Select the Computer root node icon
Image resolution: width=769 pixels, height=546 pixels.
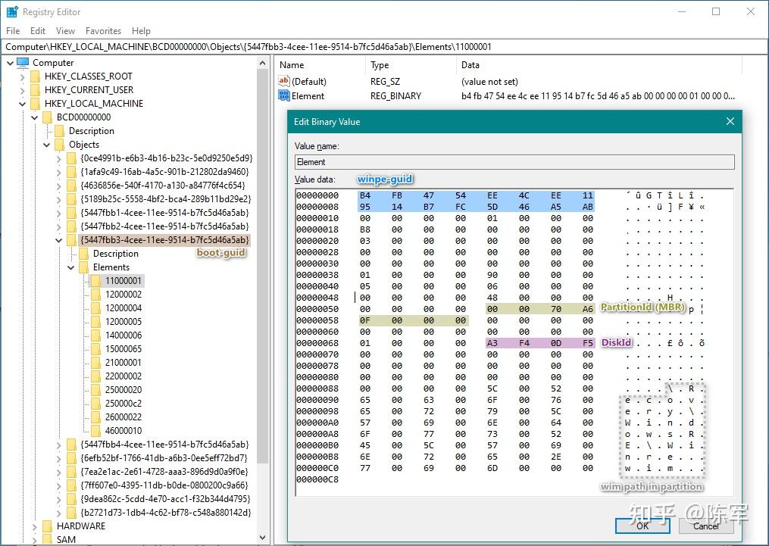pos(23,63)
